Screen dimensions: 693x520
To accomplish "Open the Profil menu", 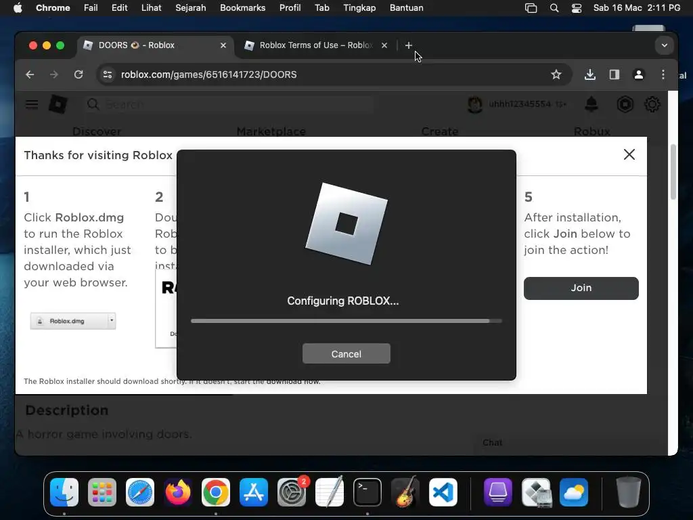I will (x=290, y=8).
